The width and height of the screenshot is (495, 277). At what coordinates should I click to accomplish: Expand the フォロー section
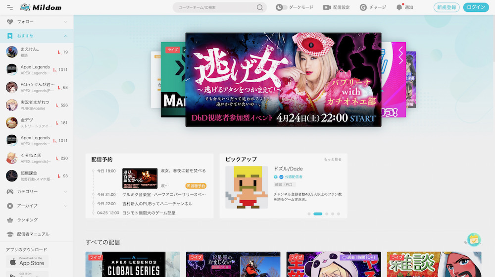pyautogui.click(x=66, y=22)
